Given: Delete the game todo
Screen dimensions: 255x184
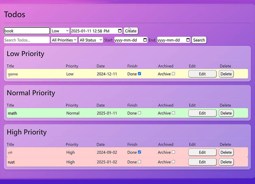Looking at the screenshot, I should pyautogui.click(x=226, y=74).
